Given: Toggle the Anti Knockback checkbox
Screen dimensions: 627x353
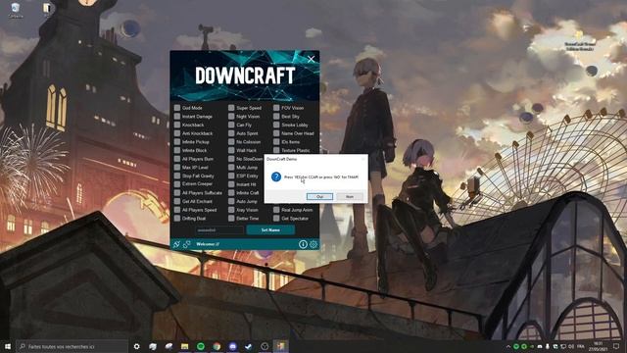Looking at the screenshot, I should tap(177, 133).
